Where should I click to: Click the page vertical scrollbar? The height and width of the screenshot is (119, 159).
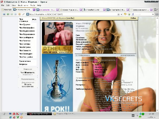tap(157, 64)
